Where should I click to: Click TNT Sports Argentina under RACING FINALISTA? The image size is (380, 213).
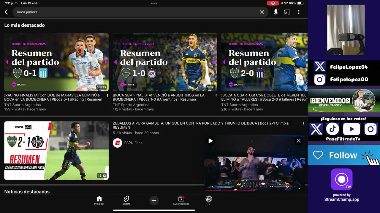(x=23, y=105)
